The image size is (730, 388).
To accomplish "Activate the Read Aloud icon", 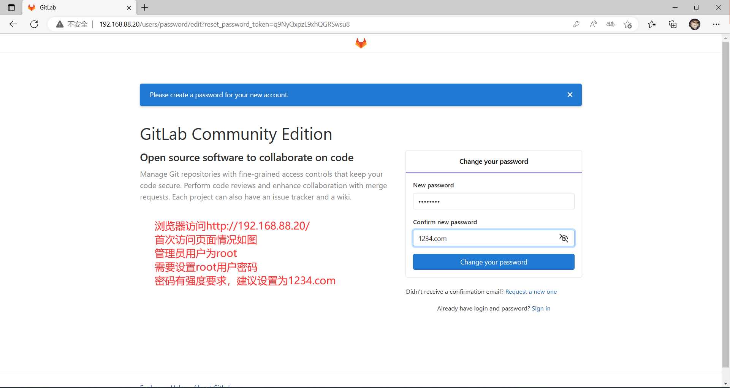I will pos(593,24).
